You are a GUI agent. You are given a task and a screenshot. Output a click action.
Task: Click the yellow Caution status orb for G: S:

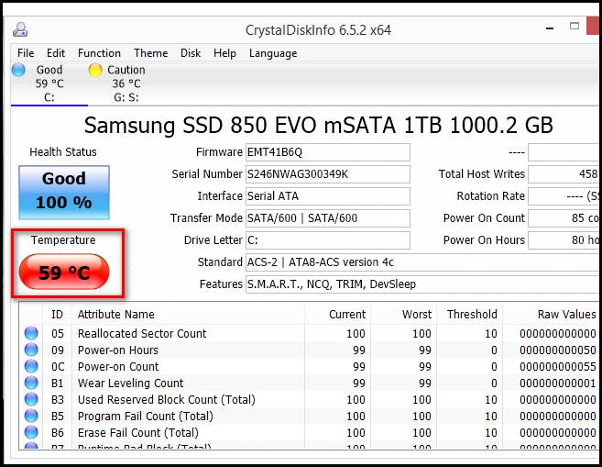click(x=94, y=70)
